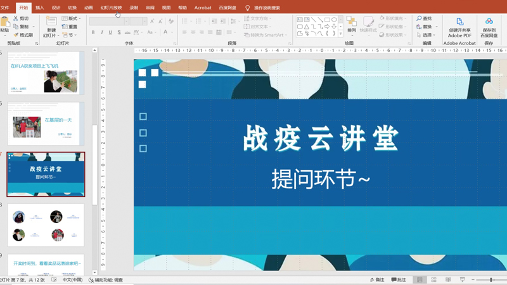Viewport: 507px width, 285px height.
Task: Decrease list indent level icon
Action: (x=214, y=22)
